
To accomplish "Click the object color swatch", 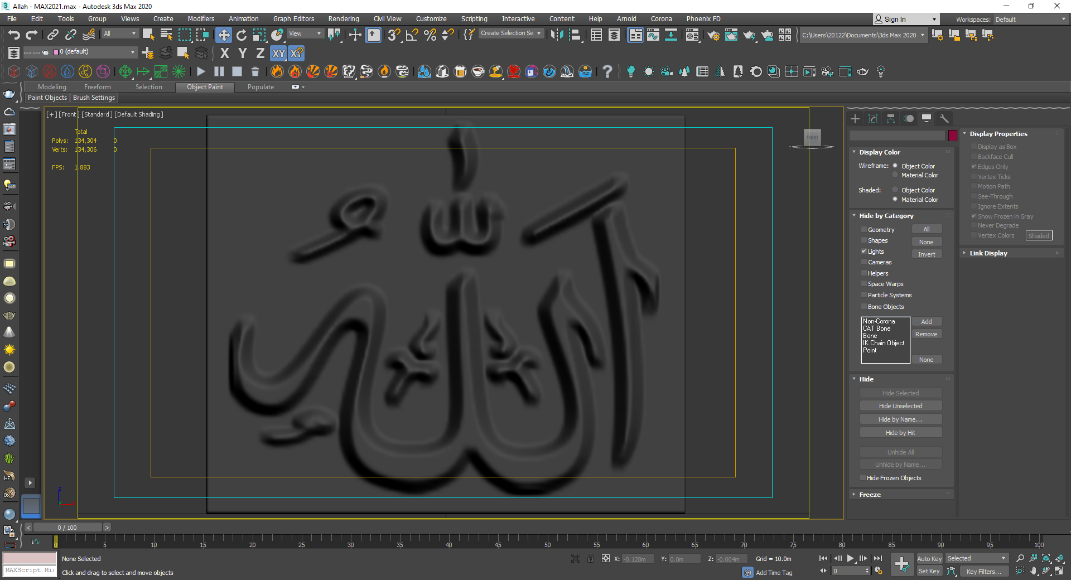I will (953, 135).
